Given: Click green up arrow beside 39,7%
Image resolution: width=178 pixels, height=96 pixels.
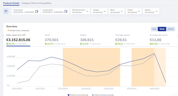Looking at the screenshot, I should [x=7, y=44].
